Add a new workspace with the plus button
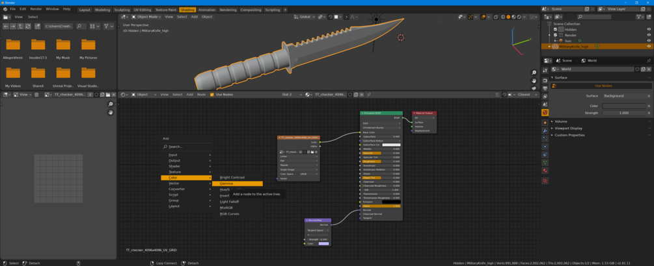 [x=285, y=10]
